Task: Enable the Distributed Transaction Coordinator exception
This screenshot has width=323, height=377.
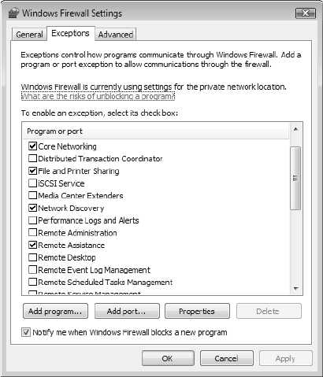Action: (x=32, y=158)
